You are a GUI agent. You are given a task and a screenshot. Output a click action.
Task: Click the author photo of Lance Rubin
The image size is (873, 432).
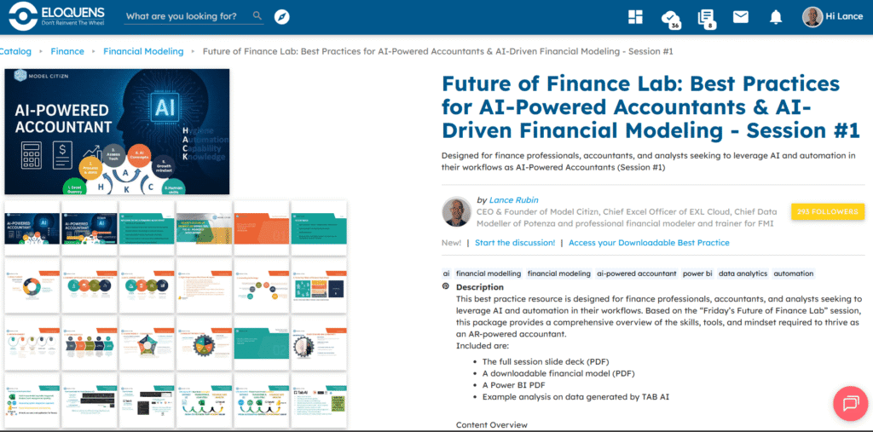coord(457,211)
